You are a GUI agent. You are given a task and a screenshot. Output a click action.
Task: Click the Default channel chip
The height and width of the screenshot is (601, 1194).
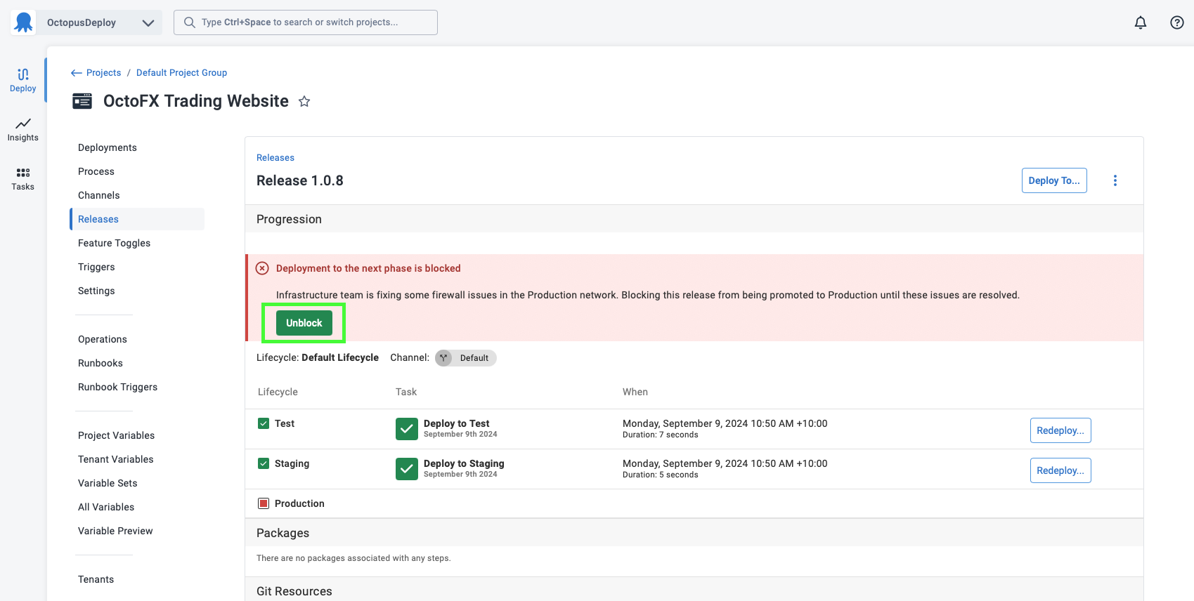466,358
